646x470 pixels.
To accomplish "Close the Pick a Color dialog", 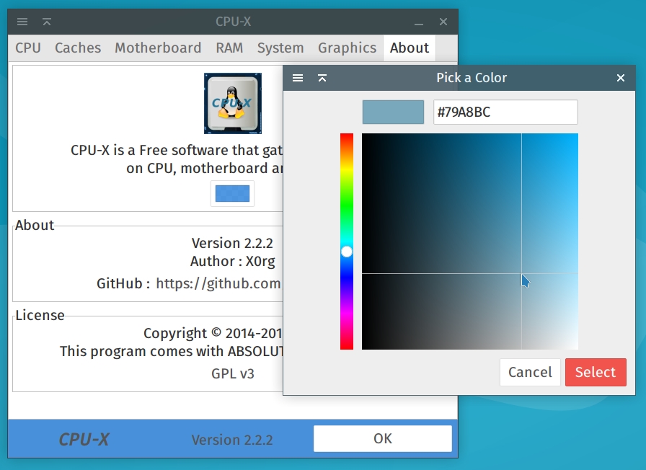I will (x=621, y=78).
